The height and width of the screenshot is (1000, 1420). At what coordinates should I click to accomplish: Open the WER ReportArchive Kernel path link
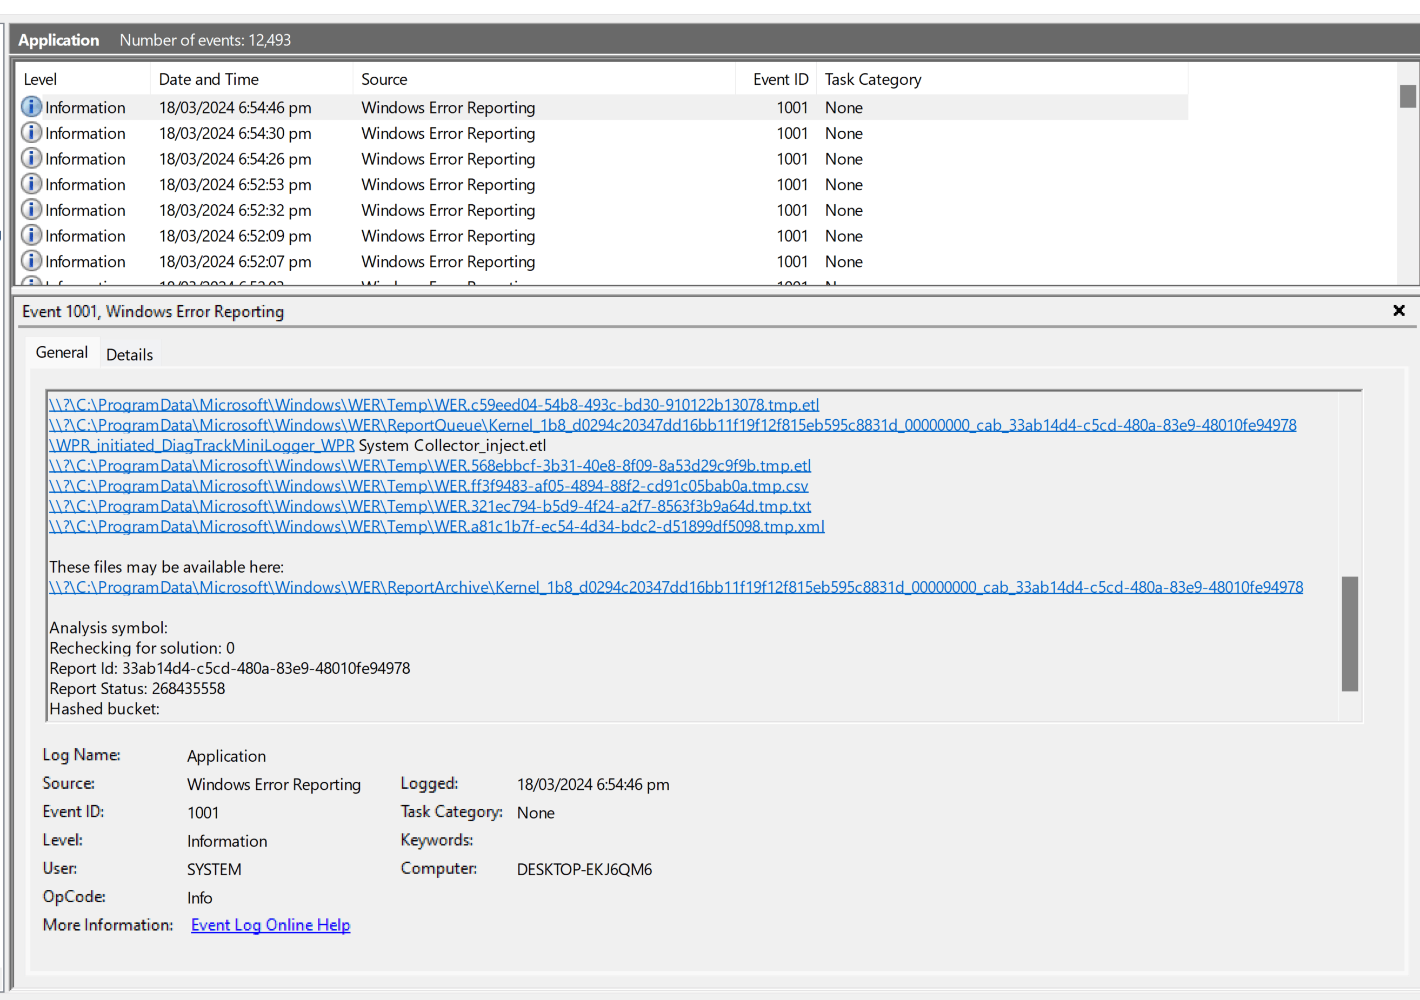[x=675, y=587]
